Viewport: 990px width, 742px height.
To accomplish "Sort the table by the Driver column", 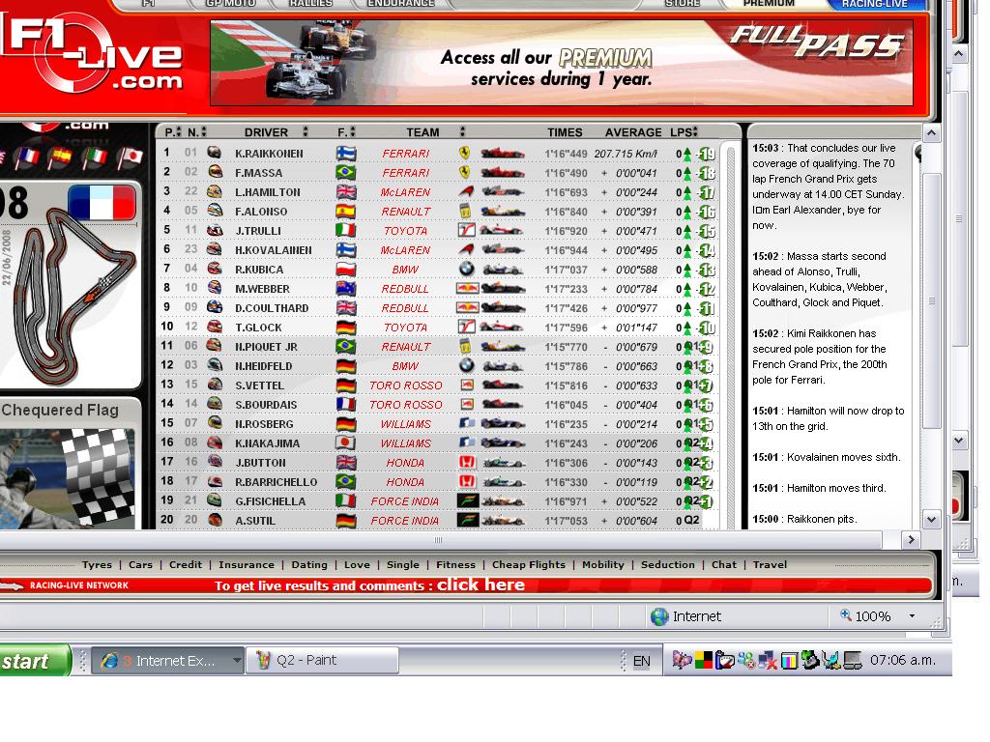I will pyautogui.click(x=306, y=132).
